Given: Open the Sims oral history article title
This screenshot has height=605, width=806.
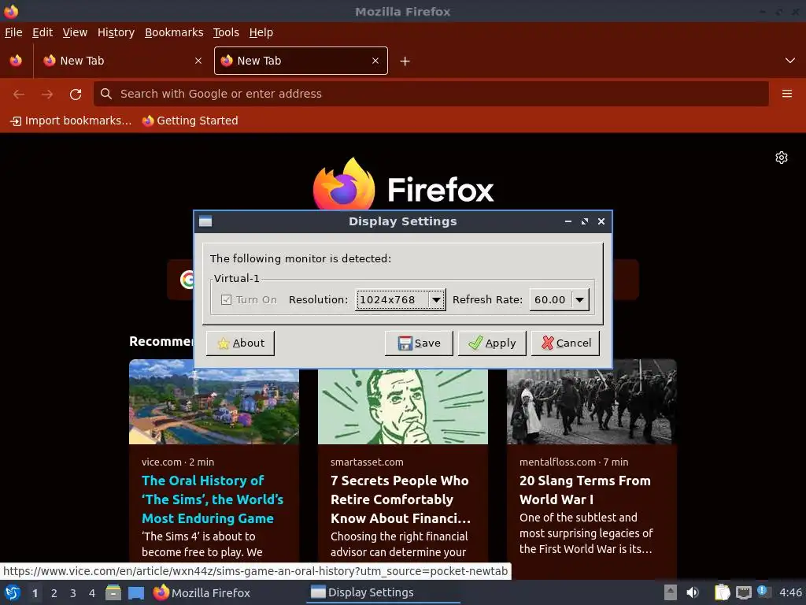Looking at the screenshot, I should 213,499.
